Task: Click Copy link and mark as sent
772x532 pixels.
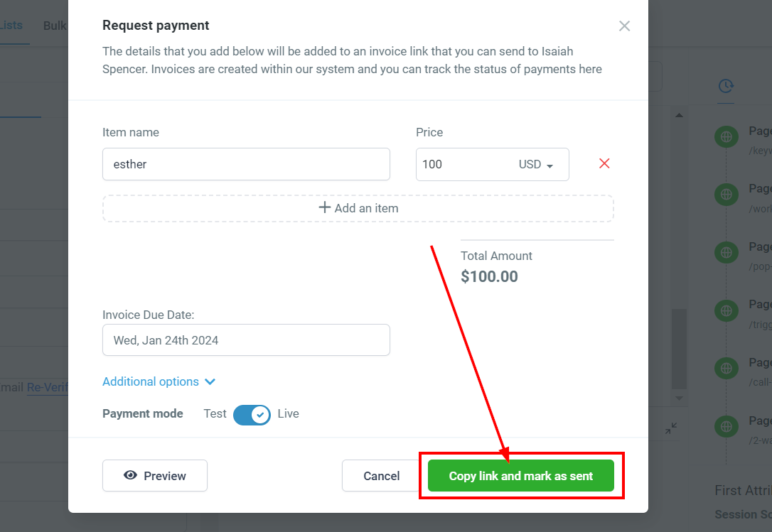Action: click(521, 475)
